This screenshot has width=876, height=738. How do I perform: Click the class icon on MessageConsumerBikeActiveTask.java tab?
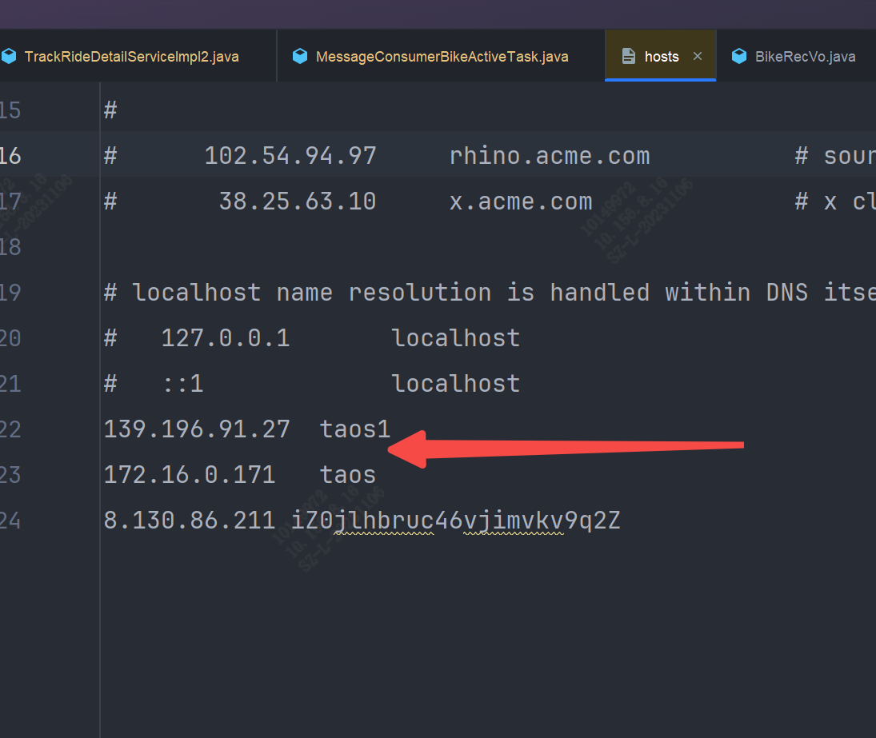(300, 57)
